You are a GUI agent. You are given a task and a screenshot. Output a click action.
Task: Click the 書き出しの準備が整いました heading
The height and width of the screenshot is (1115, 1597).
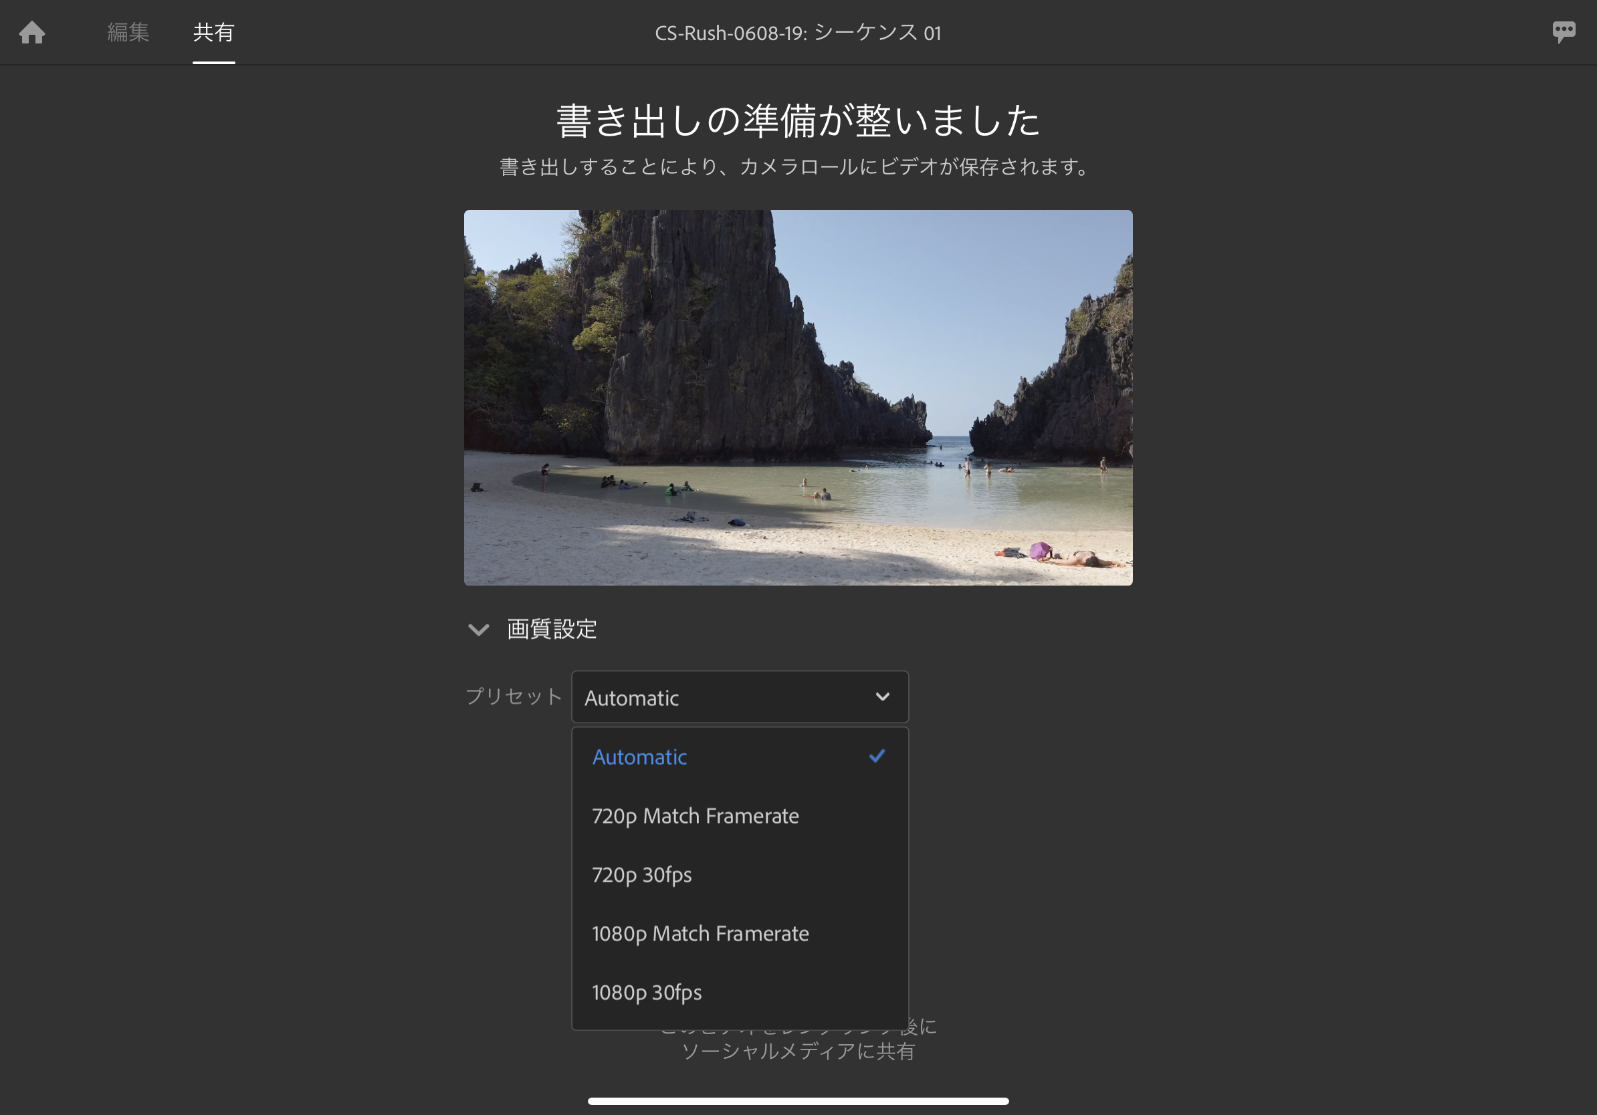click(798, 120)
